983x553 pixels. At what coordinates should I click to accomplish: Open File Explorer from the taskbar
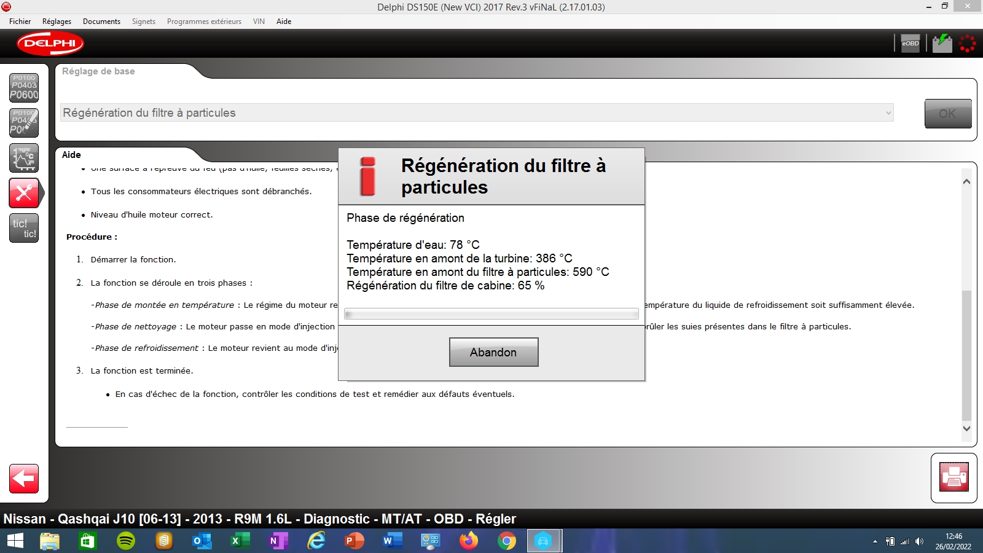[x=50, y=541]
